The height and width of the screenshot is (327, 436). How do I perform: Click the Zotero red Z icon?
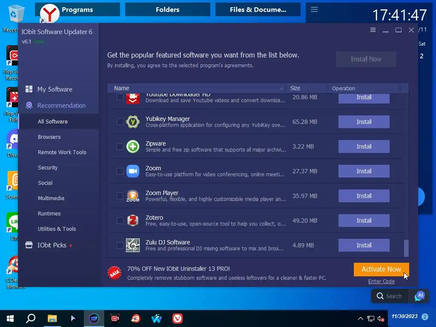tap(133, 221)
